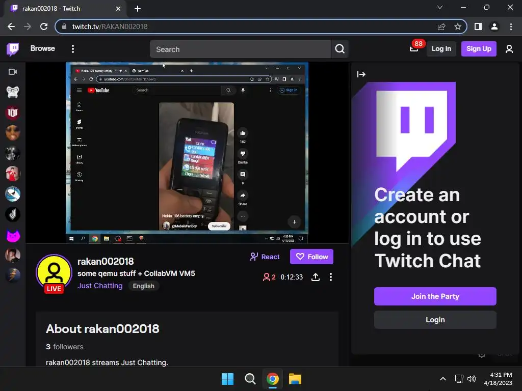Screen dimensions: 522x391
Task: Open Windows taskbar search
Action: (x=250, y=379)
